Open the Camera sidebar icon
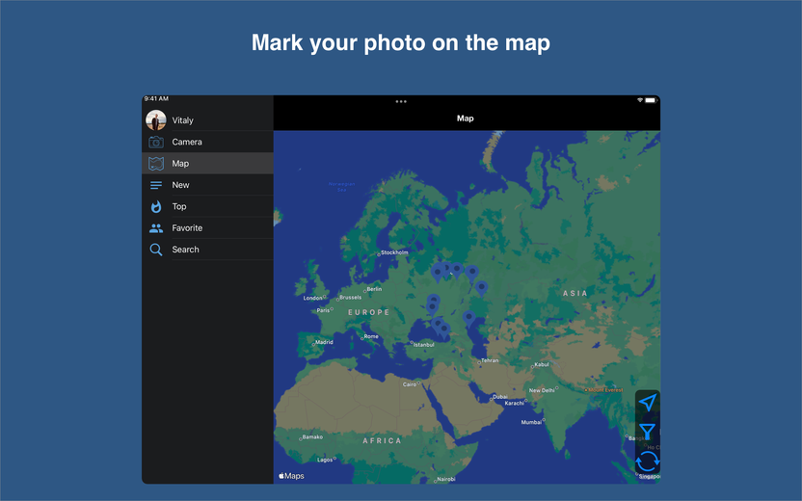Viewport: 802px width, 501px height. click(156, 143)
